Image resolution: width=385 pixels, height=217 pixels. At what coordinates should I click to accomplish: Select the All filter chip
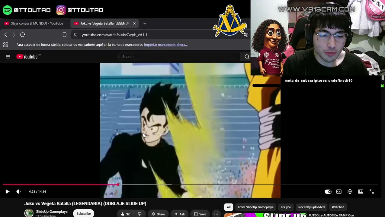[229, 207]
